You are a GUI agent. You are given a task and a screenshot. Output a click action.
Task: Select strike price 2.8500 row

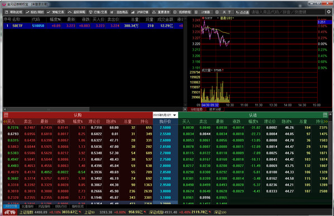click(x=165, y=172)
